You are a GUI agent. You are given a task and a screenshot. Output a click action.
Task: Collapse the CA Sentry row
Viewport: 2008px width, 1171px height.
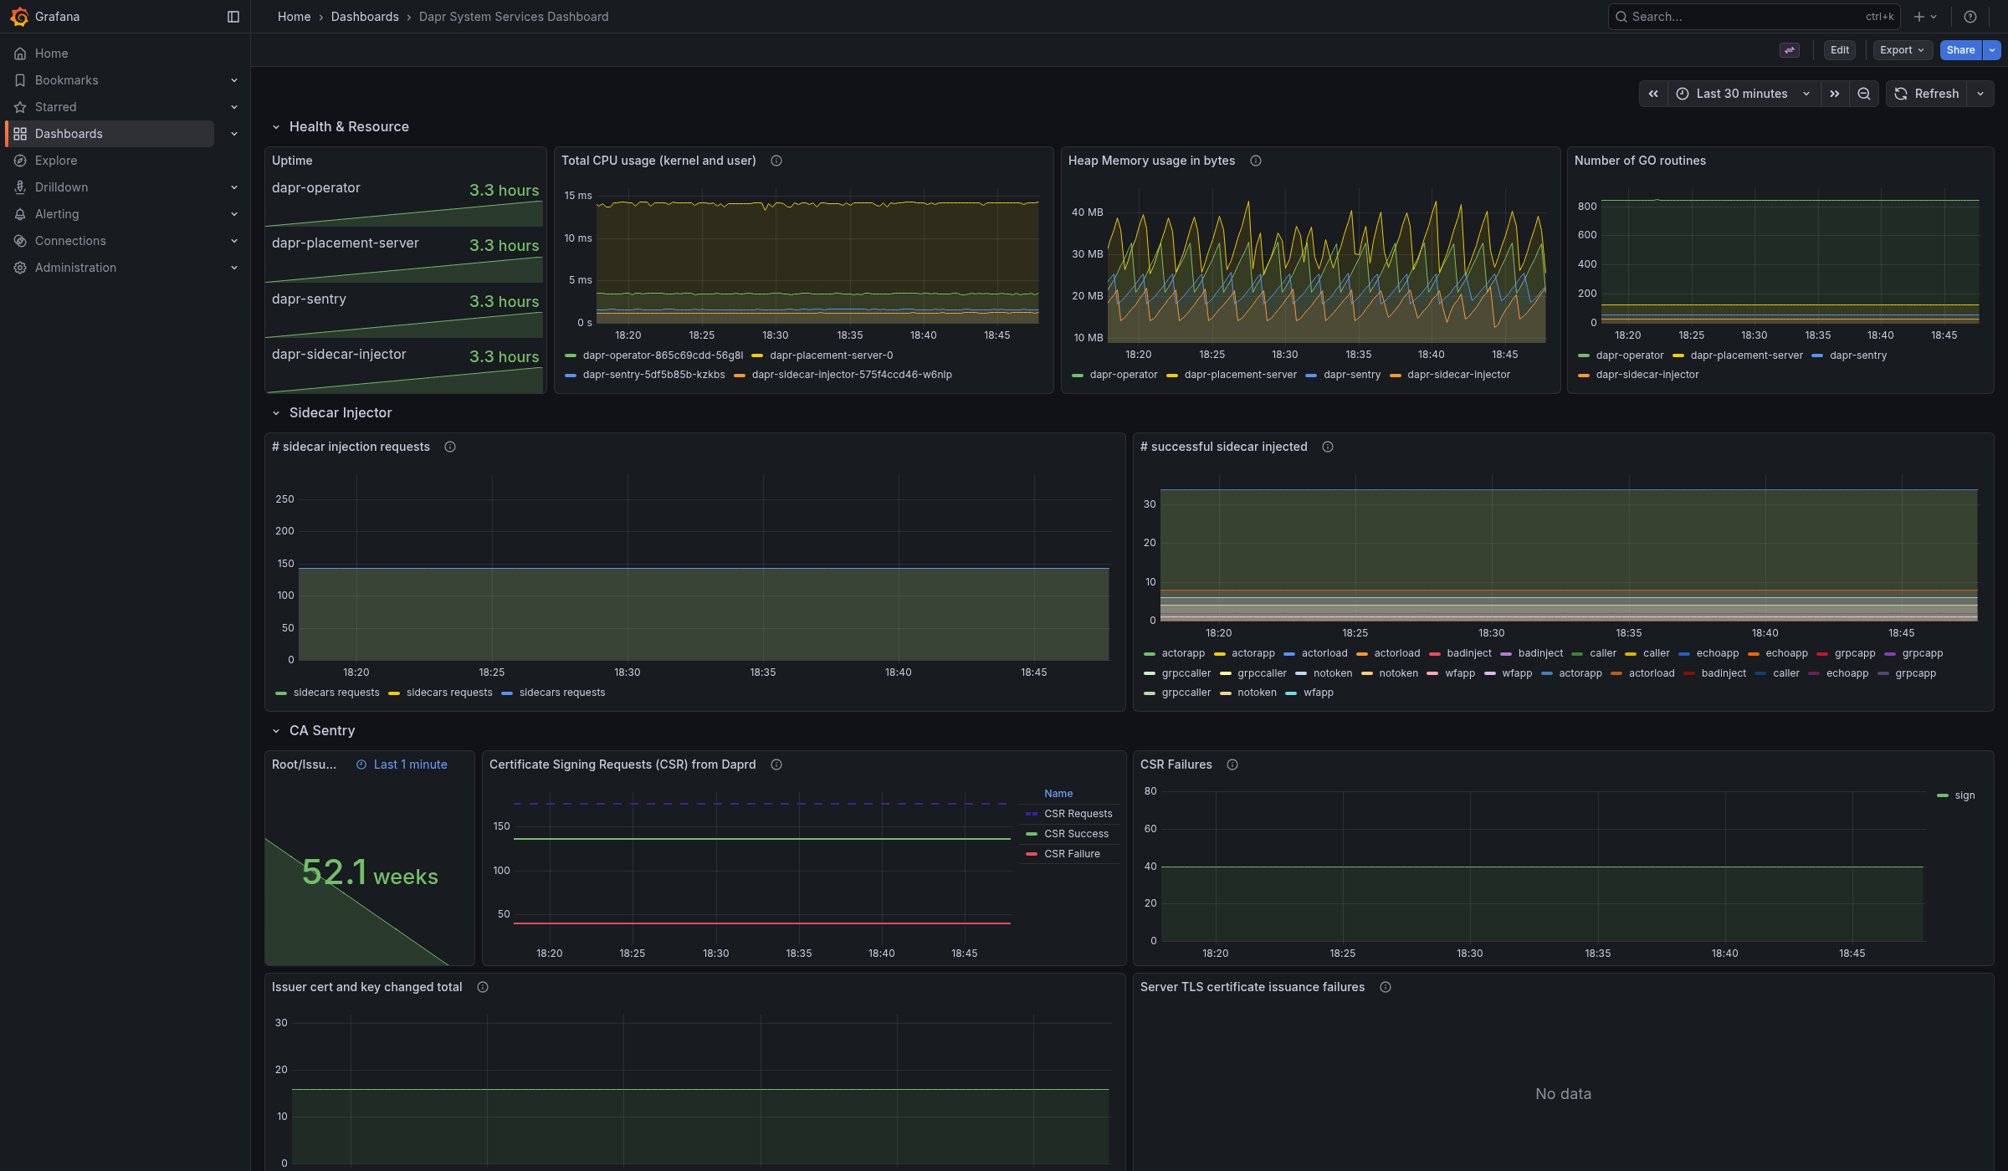click(x=276, y=731)
